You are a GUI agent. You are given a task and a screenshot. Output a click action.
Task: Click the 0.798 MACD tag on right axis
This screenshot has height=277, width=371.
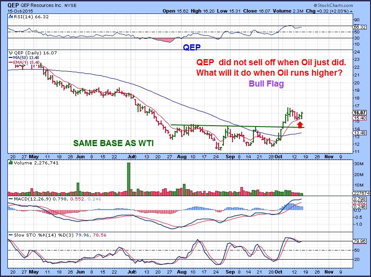pos(360,199)
